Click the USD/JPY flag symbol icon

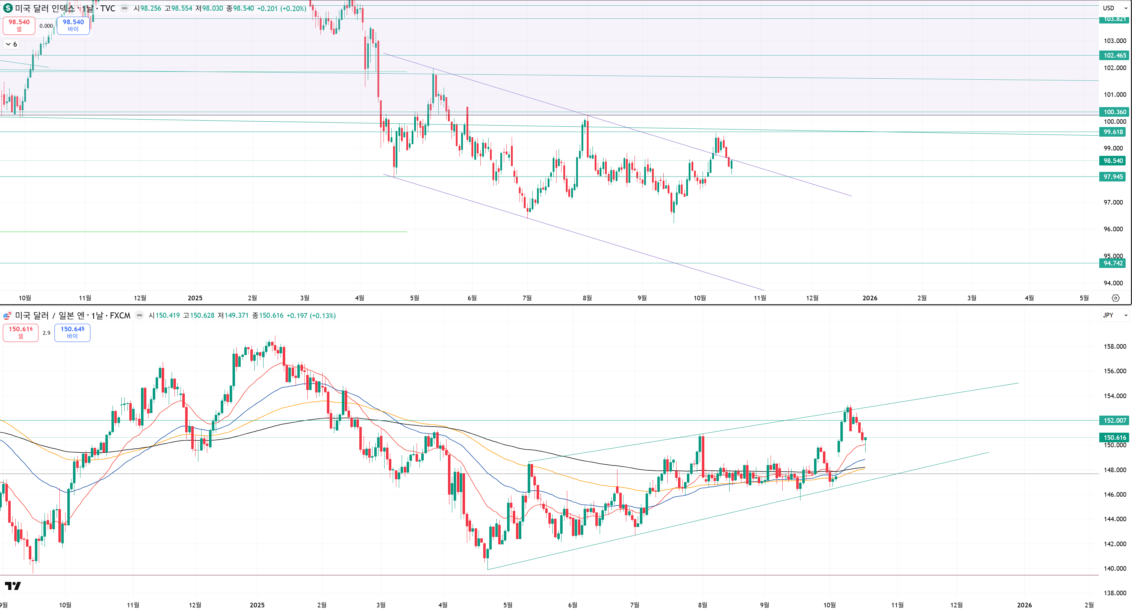point(7,316)
